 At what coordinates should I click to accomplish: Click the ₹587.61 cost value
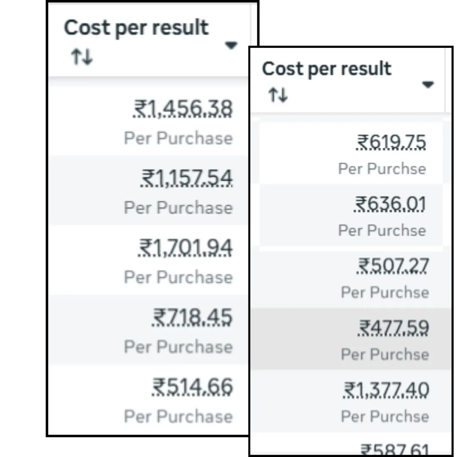click(394, 449)
